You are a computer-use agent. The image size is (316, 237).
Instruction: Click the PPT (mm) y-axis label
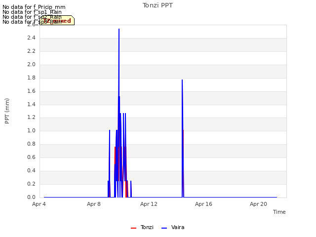[x=7, y=111]
